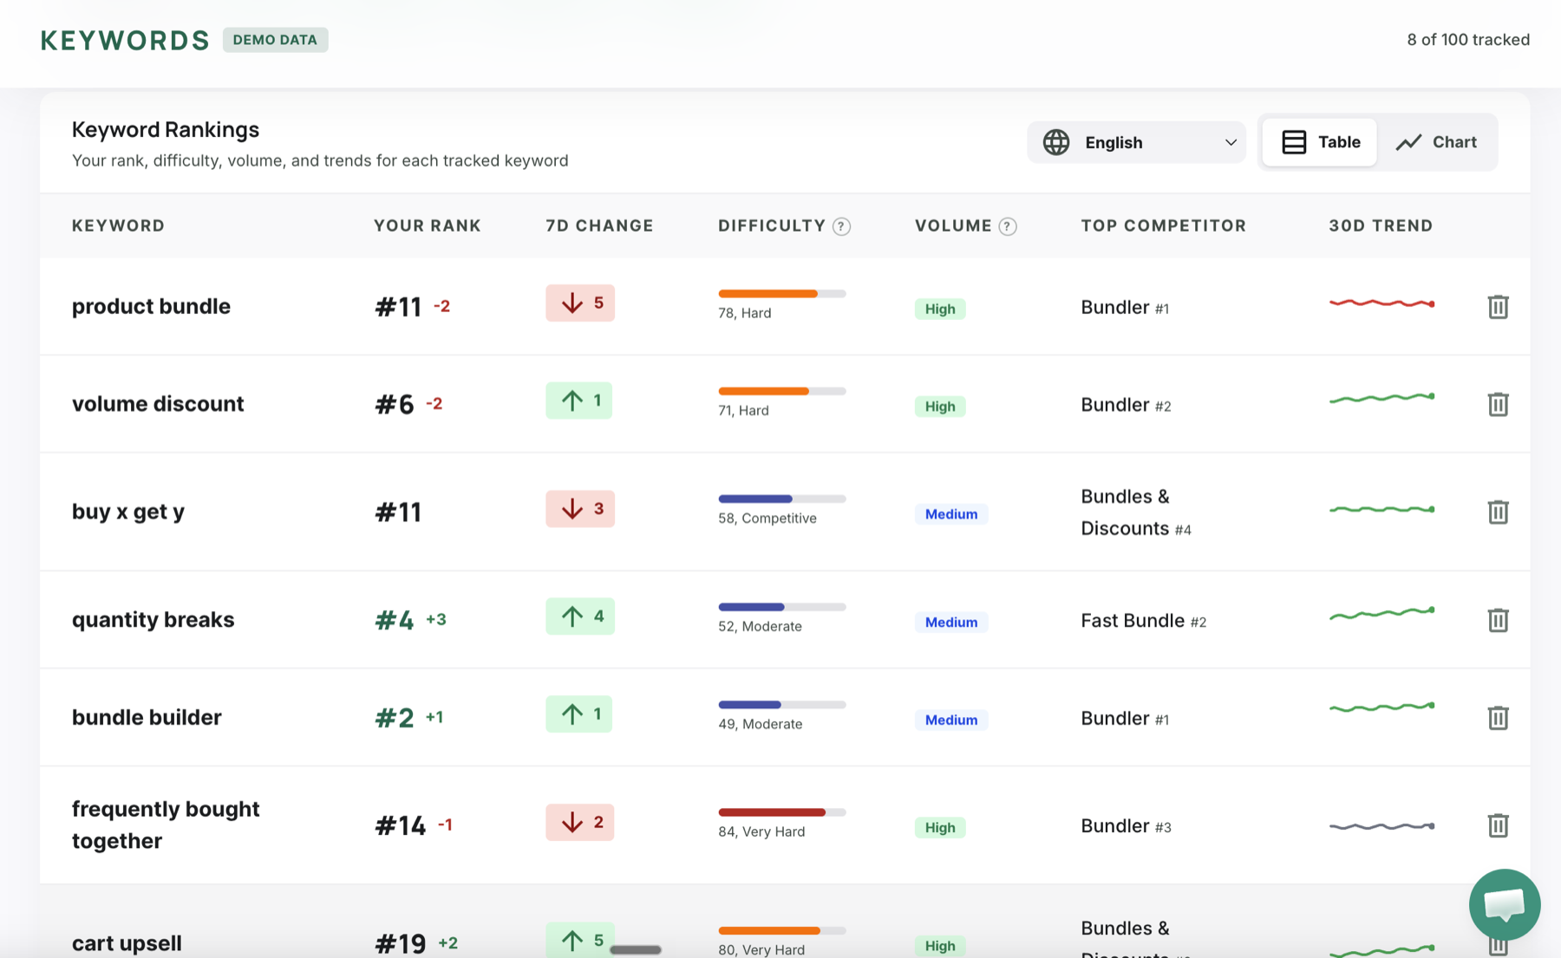Select the 'product bundle' keyword text

(151, 306)
